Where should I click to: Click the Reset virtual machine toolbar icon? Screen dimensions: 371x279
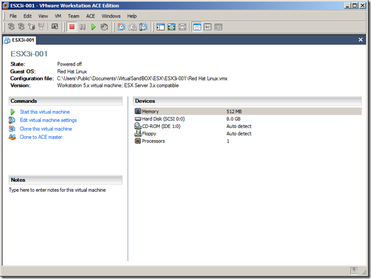[x=104, y=27]
